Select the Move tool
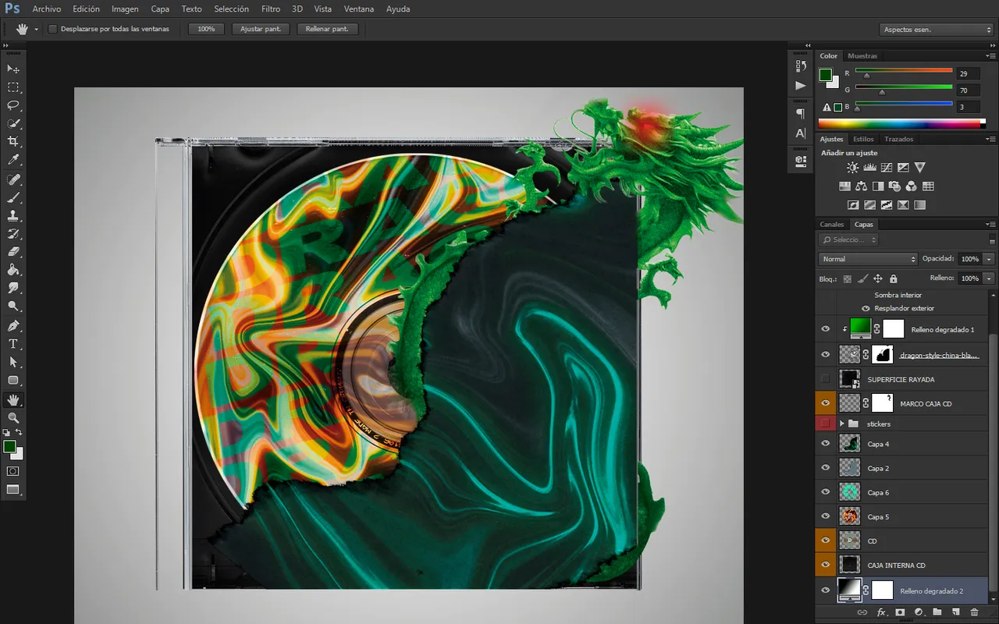 (13, 69)
